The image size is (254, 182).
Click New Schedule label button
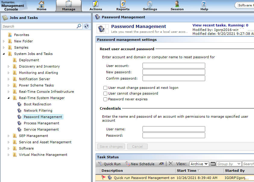143,164
